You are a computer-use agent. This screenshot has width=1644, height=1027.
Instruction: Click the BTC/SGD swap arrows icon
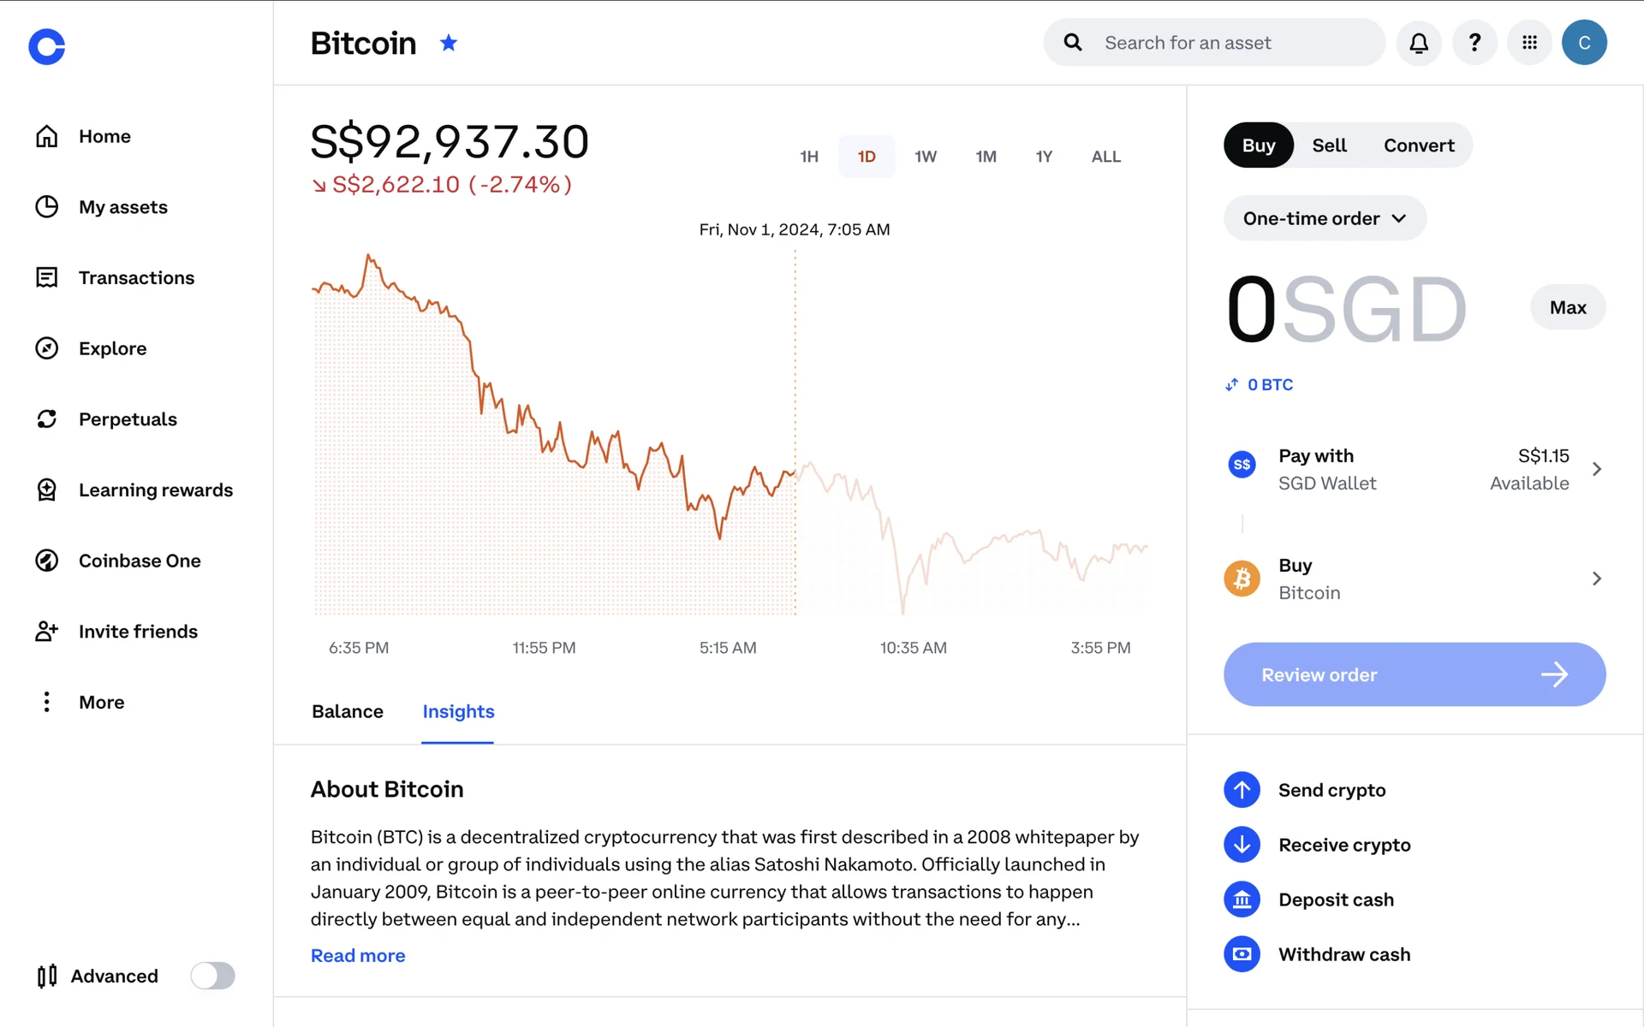(1231, 385)
